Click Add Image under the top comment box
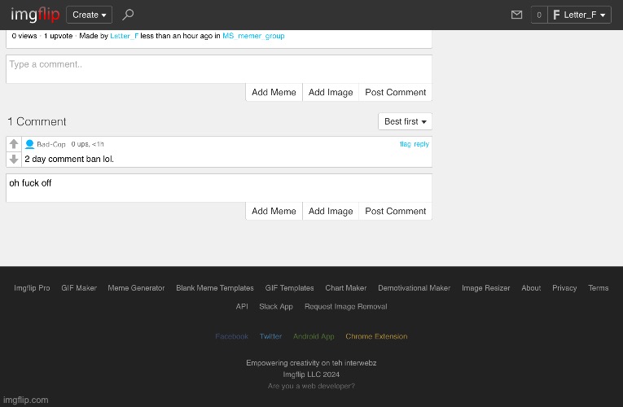This screenshot has height=407, width=623. click(331, 92)
